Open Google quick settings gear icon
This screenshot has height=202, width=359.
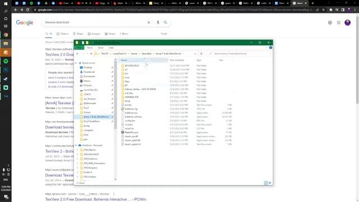[x=330, y=22]
